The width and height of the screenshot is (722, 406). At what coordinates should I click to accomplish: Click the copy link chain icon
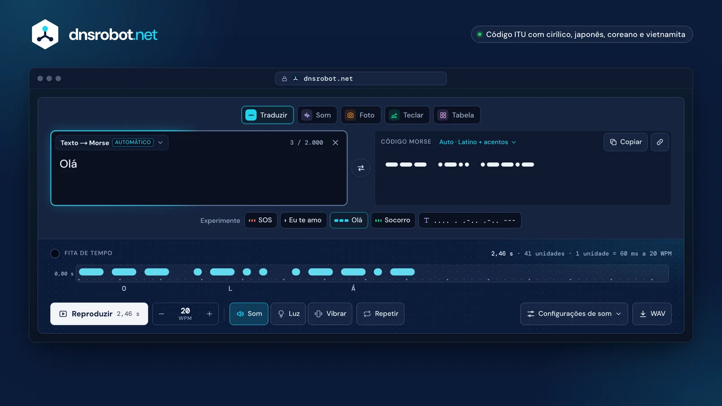click(x=660, y=142)
